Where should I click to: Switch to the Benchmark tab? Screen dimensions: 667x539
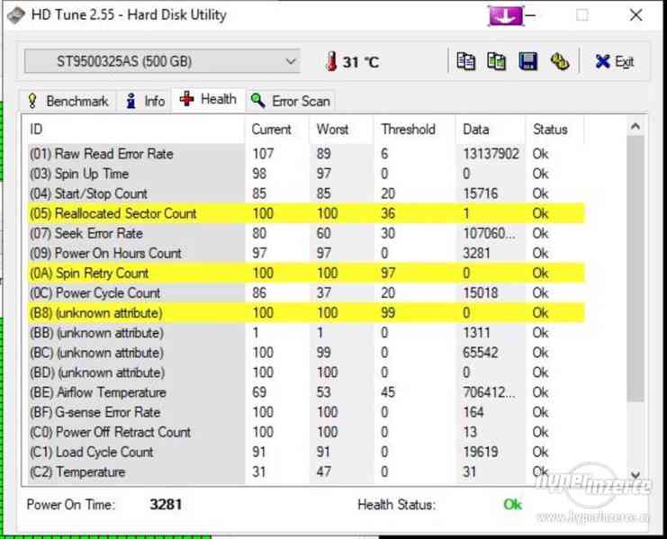(x=68, y=101)
